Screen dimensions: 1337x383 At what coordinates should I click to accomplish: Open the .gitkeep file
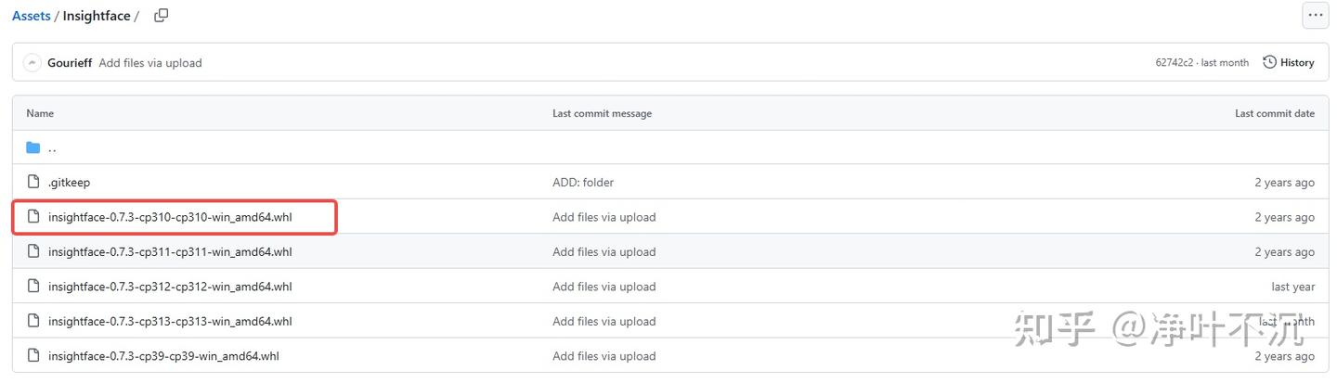pos(69,183)
